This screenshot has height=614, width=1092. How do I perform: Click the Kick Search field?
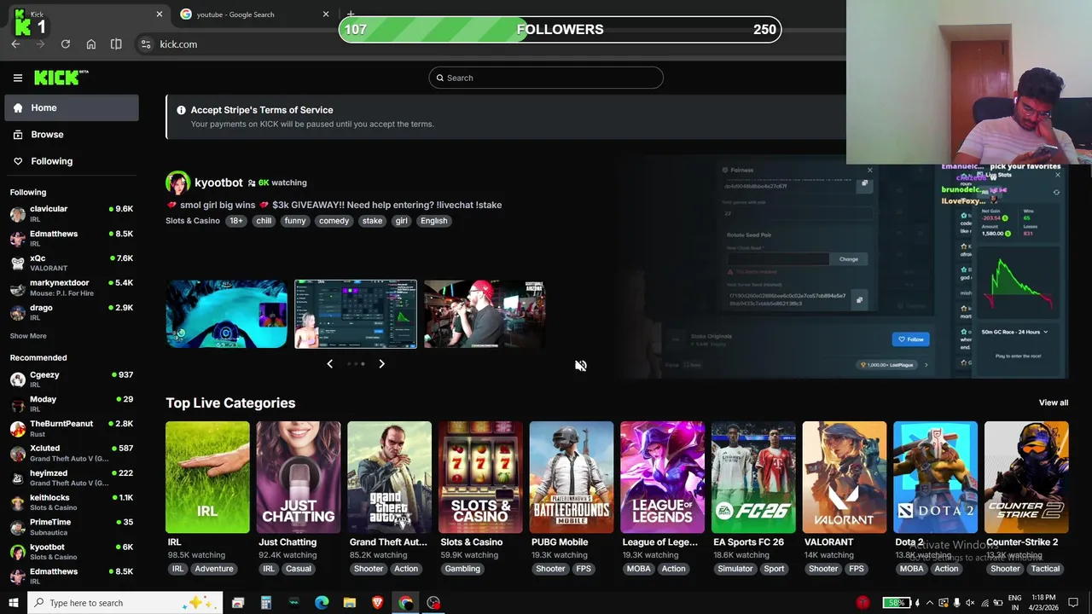[x=546, y=78]
